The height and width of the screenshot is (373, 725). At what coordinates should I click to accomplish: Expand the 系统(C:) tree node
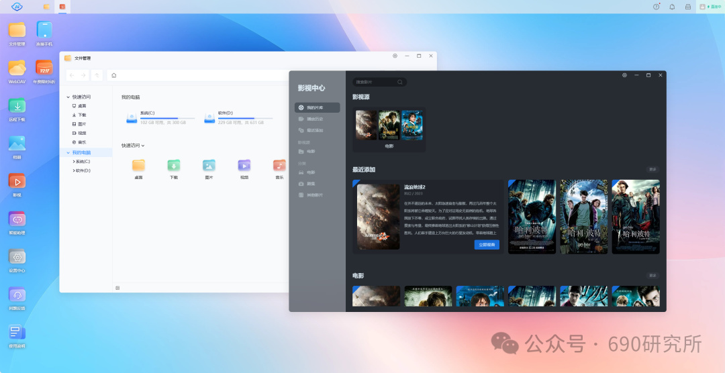pyautogui.click(x=74, y=162)
